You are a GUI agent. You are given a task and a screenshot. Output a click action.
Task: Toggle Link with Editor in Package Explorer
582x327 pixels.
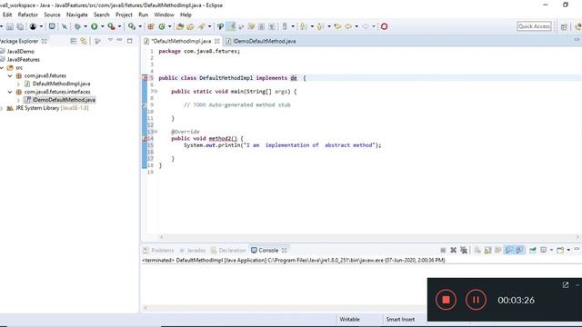(84, 41)
